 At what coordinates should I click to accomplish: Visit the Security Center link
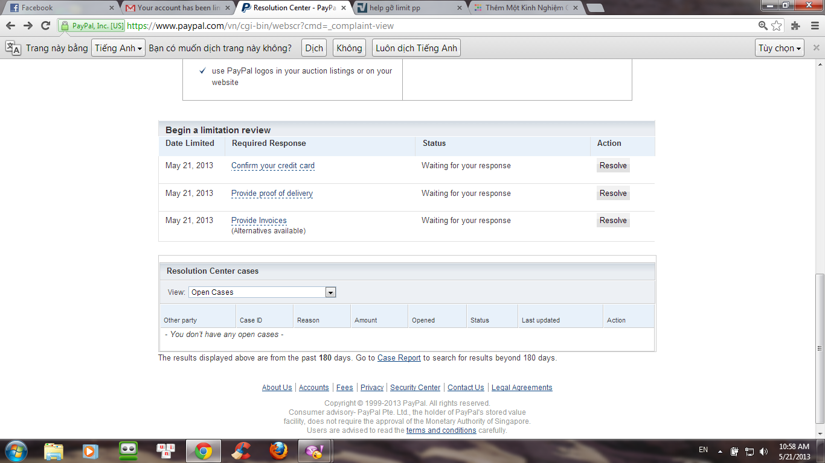tap(416, 388)
